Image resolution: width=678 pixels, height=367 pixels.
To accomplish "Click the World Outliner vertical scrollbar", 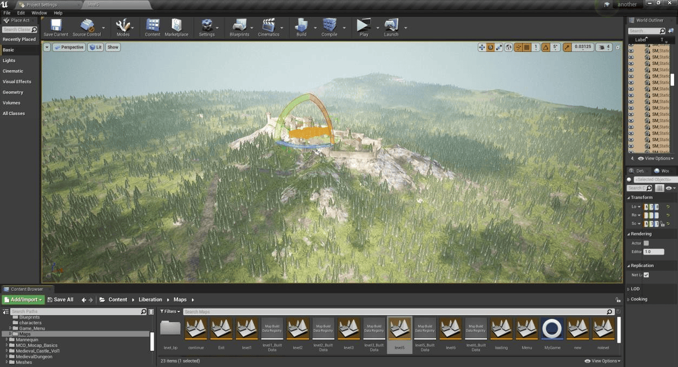I will click(x=673, y=79).
